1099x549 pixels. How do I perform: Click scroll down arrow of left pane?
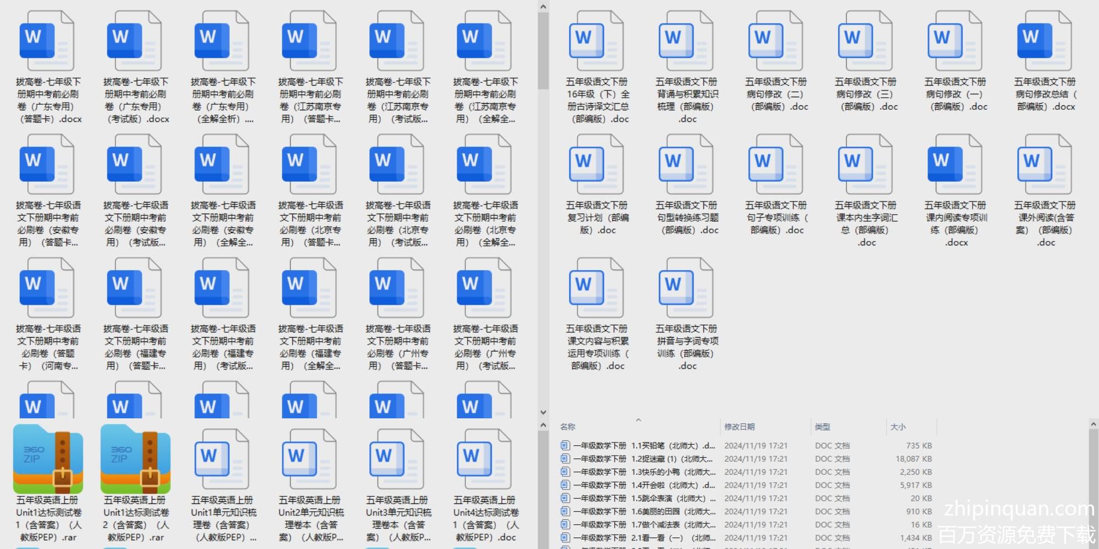coord(543,412)
